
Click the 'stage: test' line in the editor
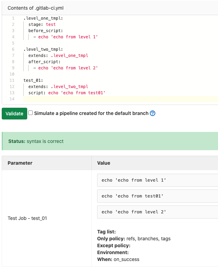42,25
